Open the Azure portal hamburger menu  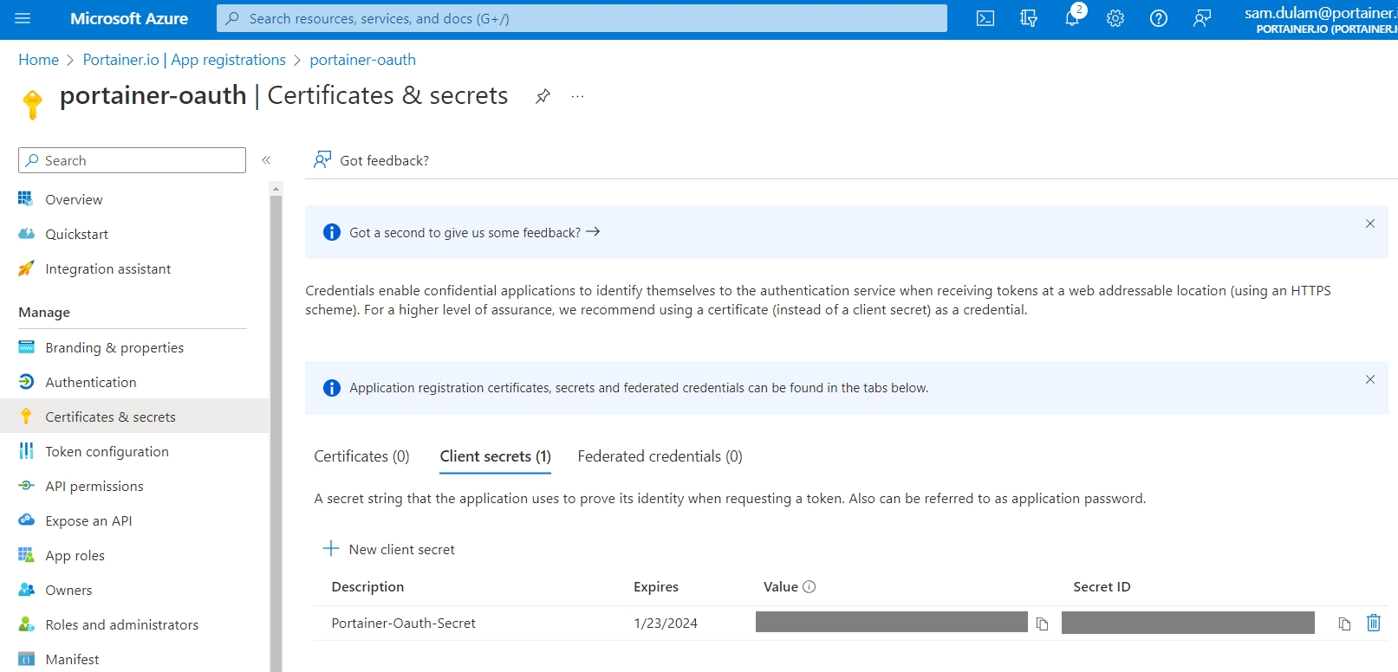click(x=23, y=18)
